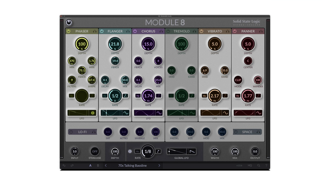Click the undo arrow icon
The image size is (324, 182).
[64, 166]
